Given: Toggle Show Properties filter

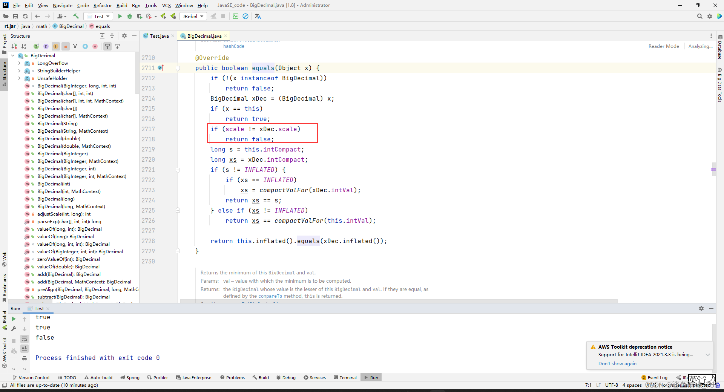Looking at the screenshot, I should [46, 46].
